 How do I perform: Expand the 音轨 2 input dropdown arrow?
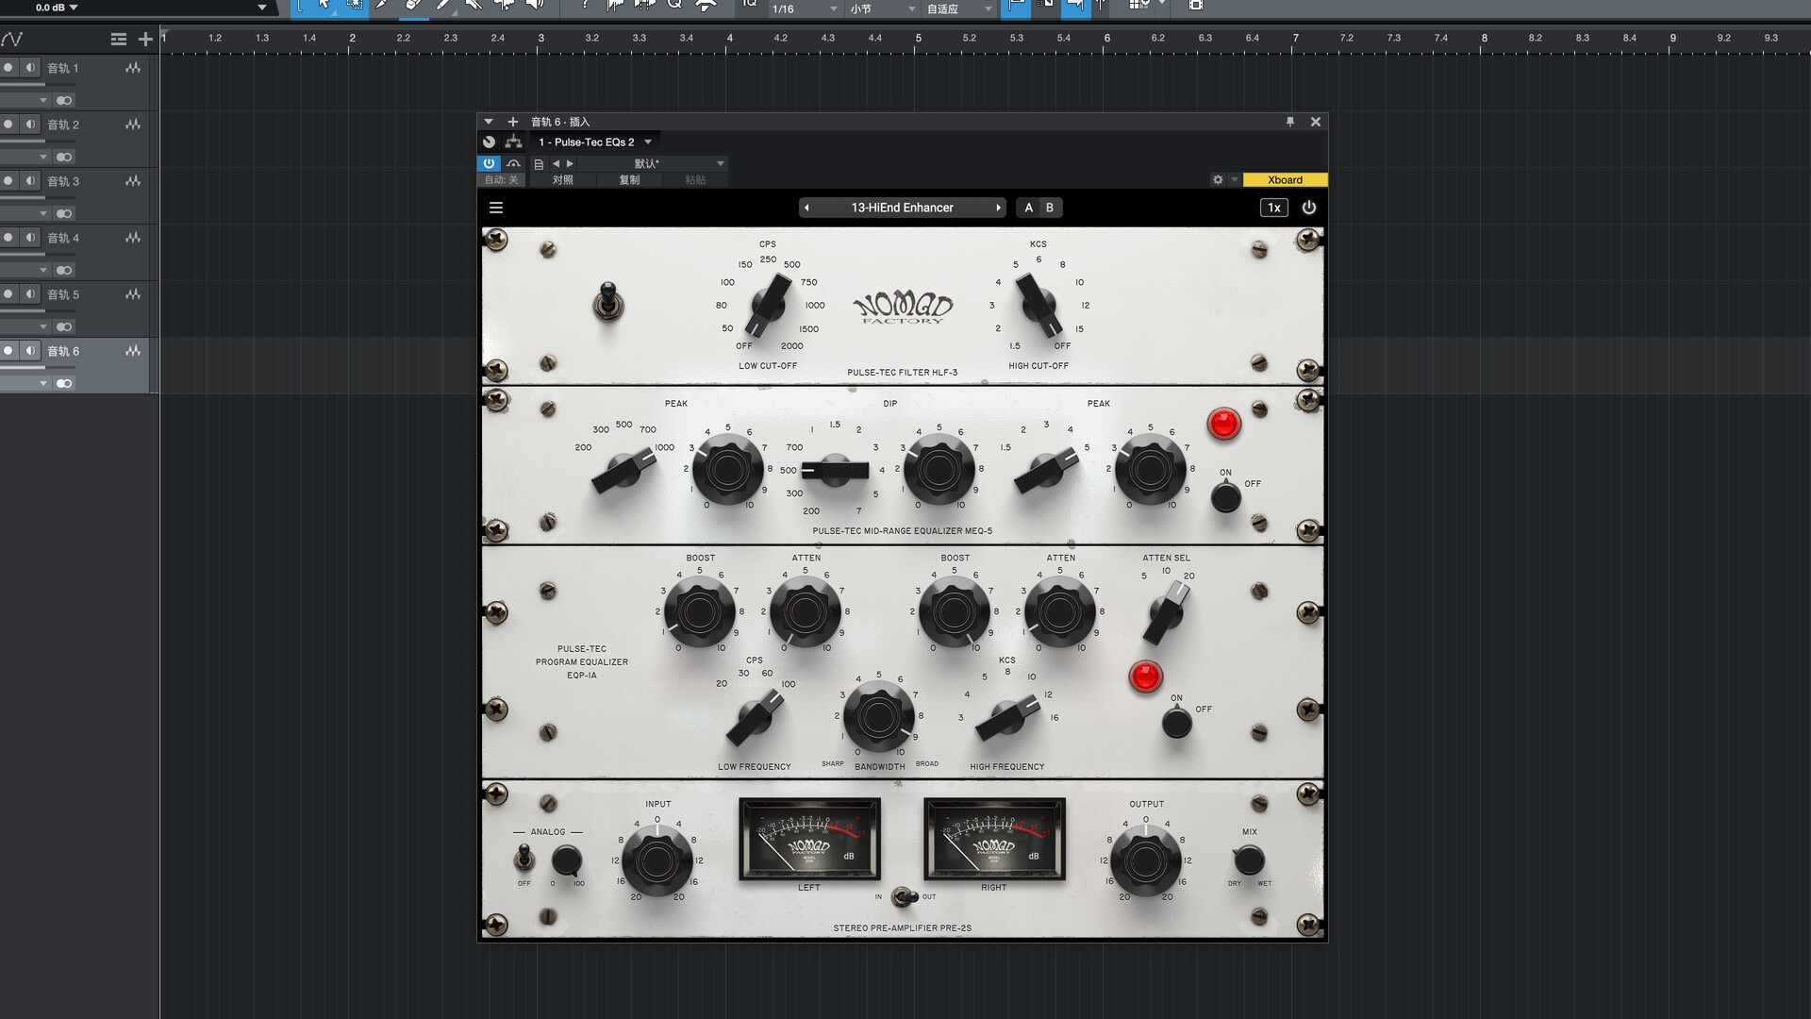[x=42, y=157]
